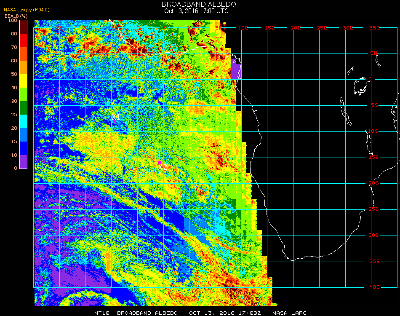The width and height of the screenshot is (400, 316).
Task: Click the legend value 40
Action: [x=14, y=88]
